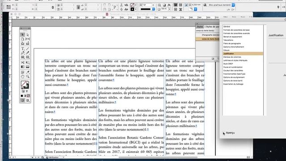
Task: Select 'corps du texte (body)' highlighted style row
Action: point(207,39)
